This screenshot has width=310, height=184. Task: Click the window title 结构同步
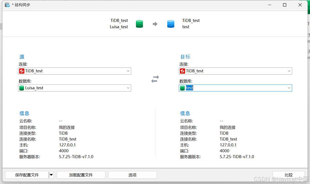click(x=22, y=5)
